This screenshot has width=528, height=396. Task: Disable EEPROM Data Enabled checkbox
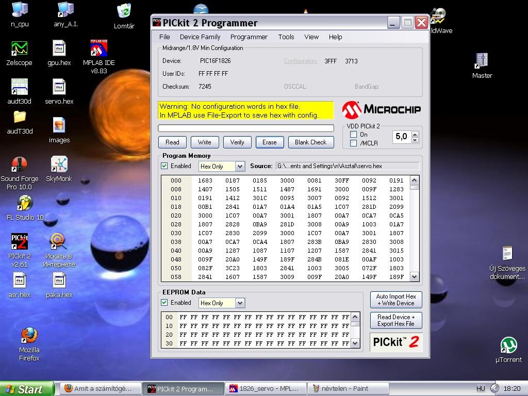(164, 302)
